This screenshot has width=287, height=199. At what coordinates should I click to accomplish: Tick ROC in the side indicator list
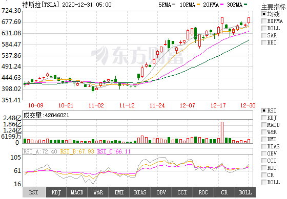pos(264,168)
